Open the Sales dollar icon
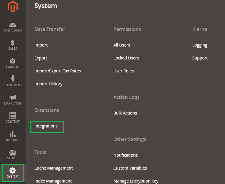This screenshot has height=184, width=225. (13, 43)
